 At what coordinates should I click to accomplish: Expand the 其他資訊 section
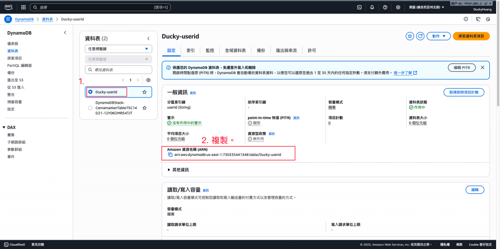coord(179,170)
